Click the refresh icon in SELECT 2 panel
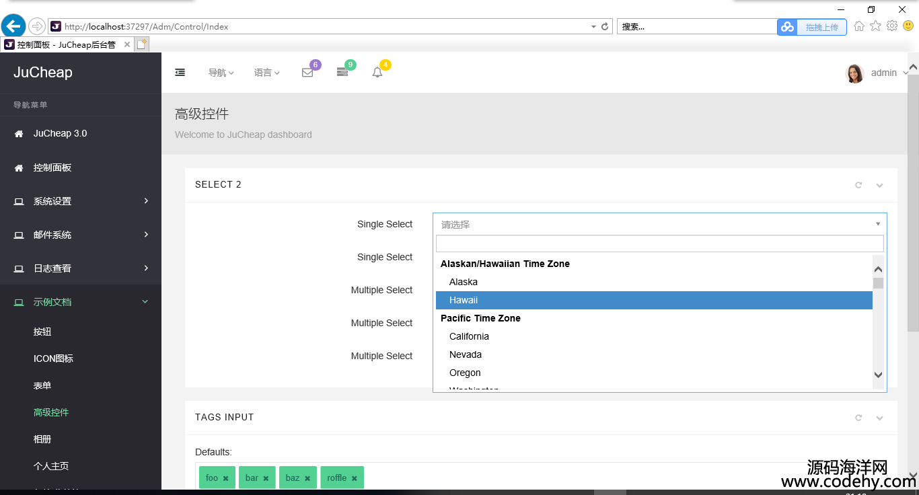The image size is (919, 495). point(858,185)
